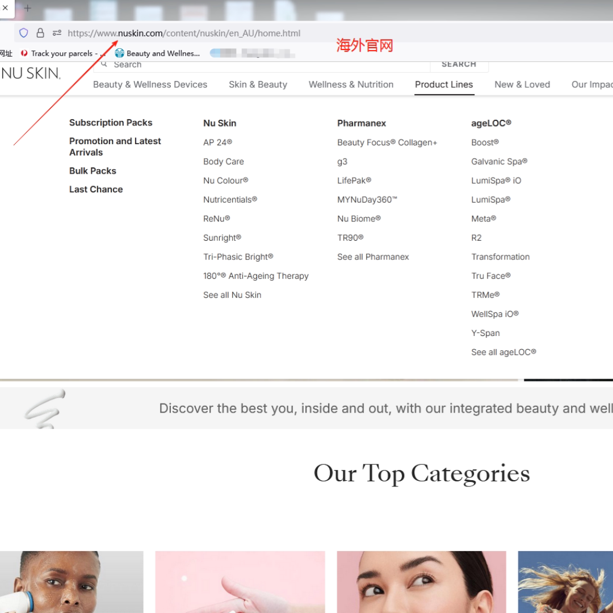Open AP 24 product line
Viewport: 613px width, 613px height.
tap(217, 142)
